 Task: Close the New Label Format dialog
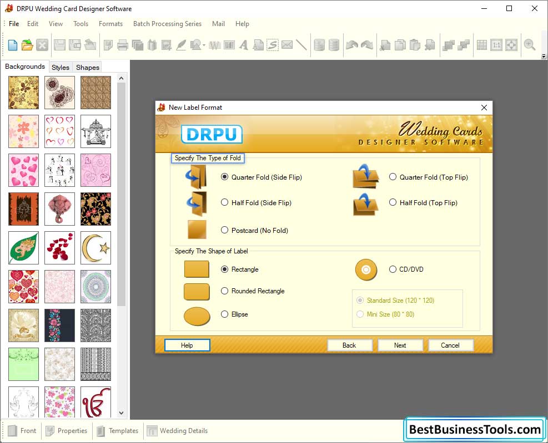(x=484, y=108)
